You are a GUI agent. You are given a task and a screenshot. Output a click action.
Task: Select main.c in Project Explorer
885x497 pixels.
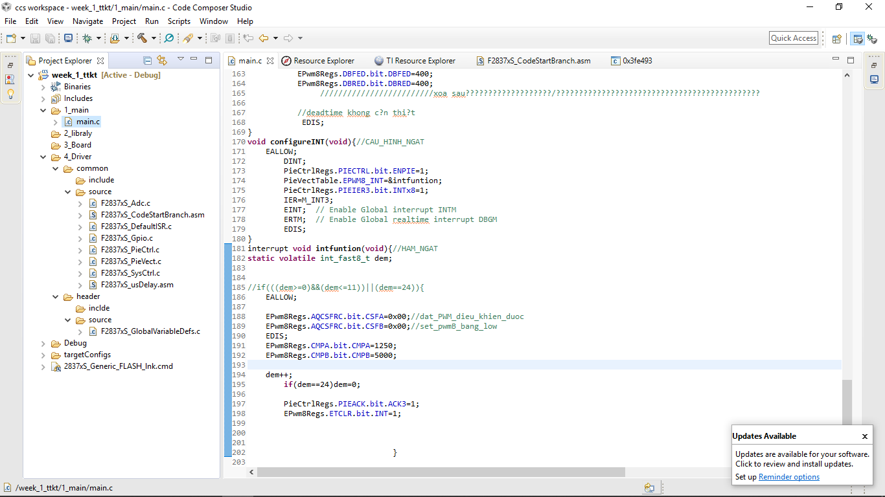pos(88,122)
